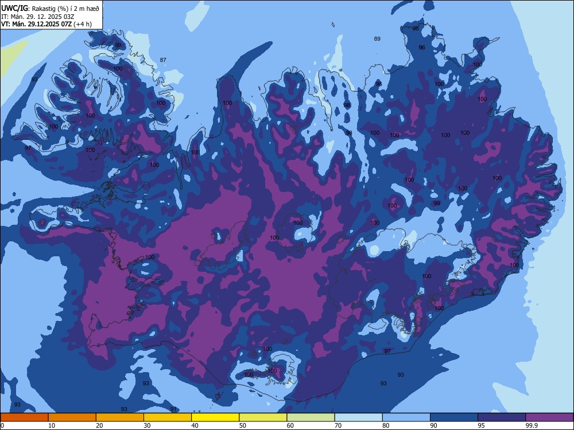The width and height of the screenshot is (574, 430).
Task: Click the initial time line 'IT: Mán. 29. 12. 2025 03Z'
Action: point(38,17)
